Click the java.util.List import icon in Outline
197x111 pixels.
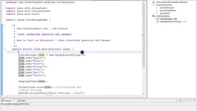pyautogui.click(x=157, y=13)
